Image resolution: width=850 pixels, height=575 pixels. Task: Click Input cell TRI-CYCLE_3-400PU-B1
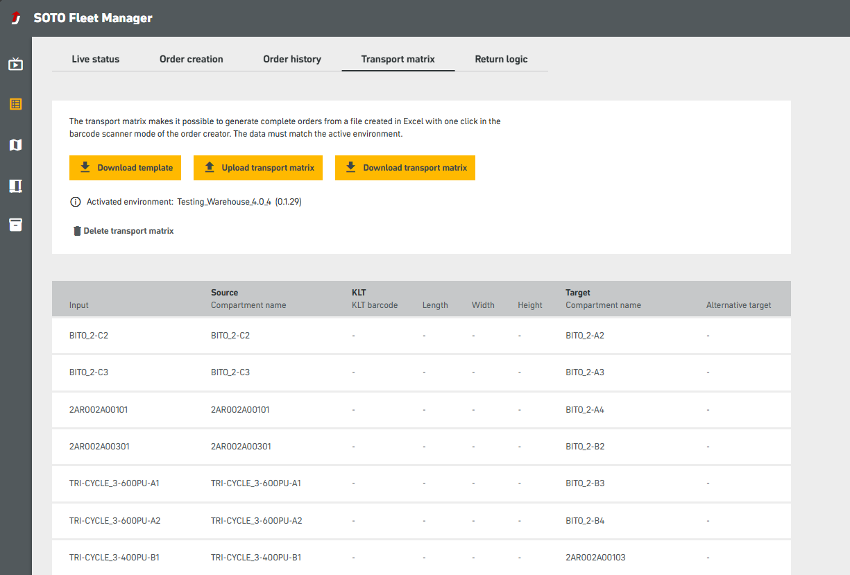[114, 558]
